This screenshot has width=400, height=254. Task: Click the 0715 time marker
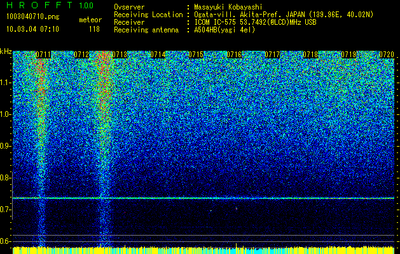pyautogui.click(x=196, y=55)
